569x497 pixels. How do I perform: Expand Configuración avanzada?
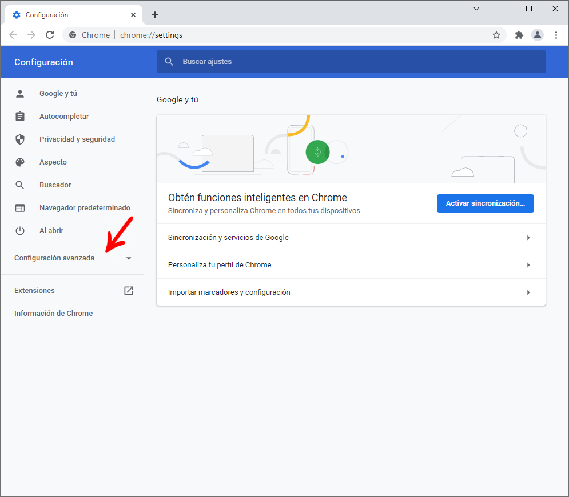[54, 258]
